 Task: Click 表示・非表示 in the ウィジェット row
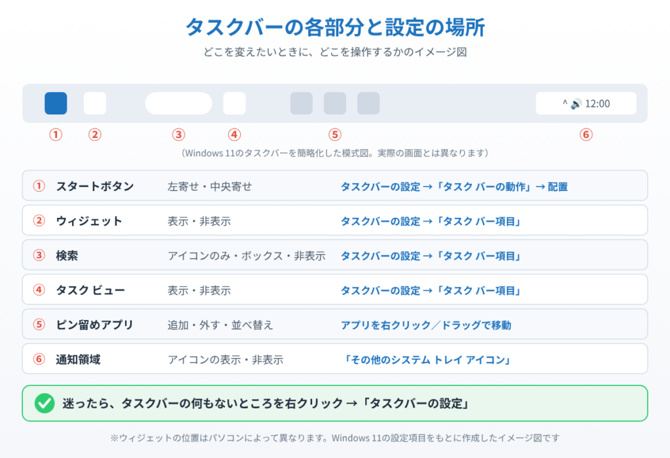199,221
